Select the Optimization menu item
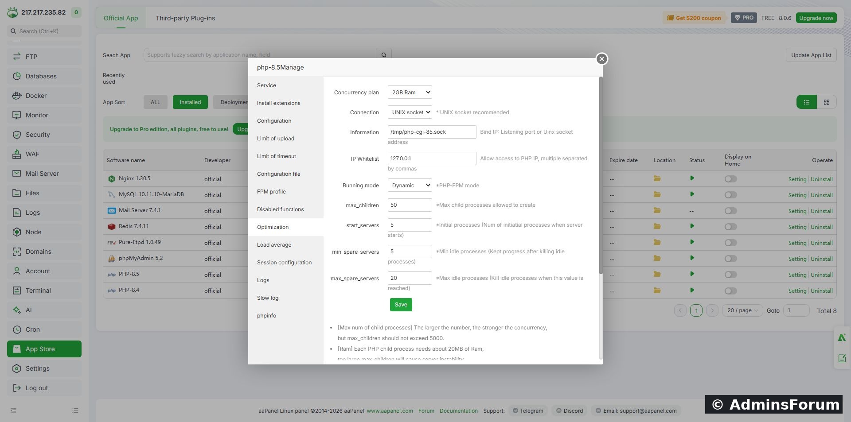 286,227
